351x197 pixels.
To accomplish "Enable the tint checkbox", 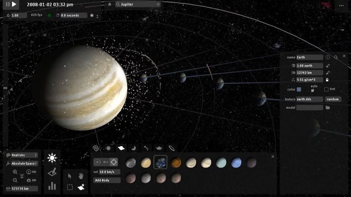I will pos(326,89).
